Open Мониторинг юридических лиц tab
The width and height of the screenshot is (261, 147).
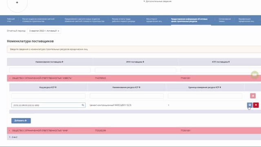154,20
